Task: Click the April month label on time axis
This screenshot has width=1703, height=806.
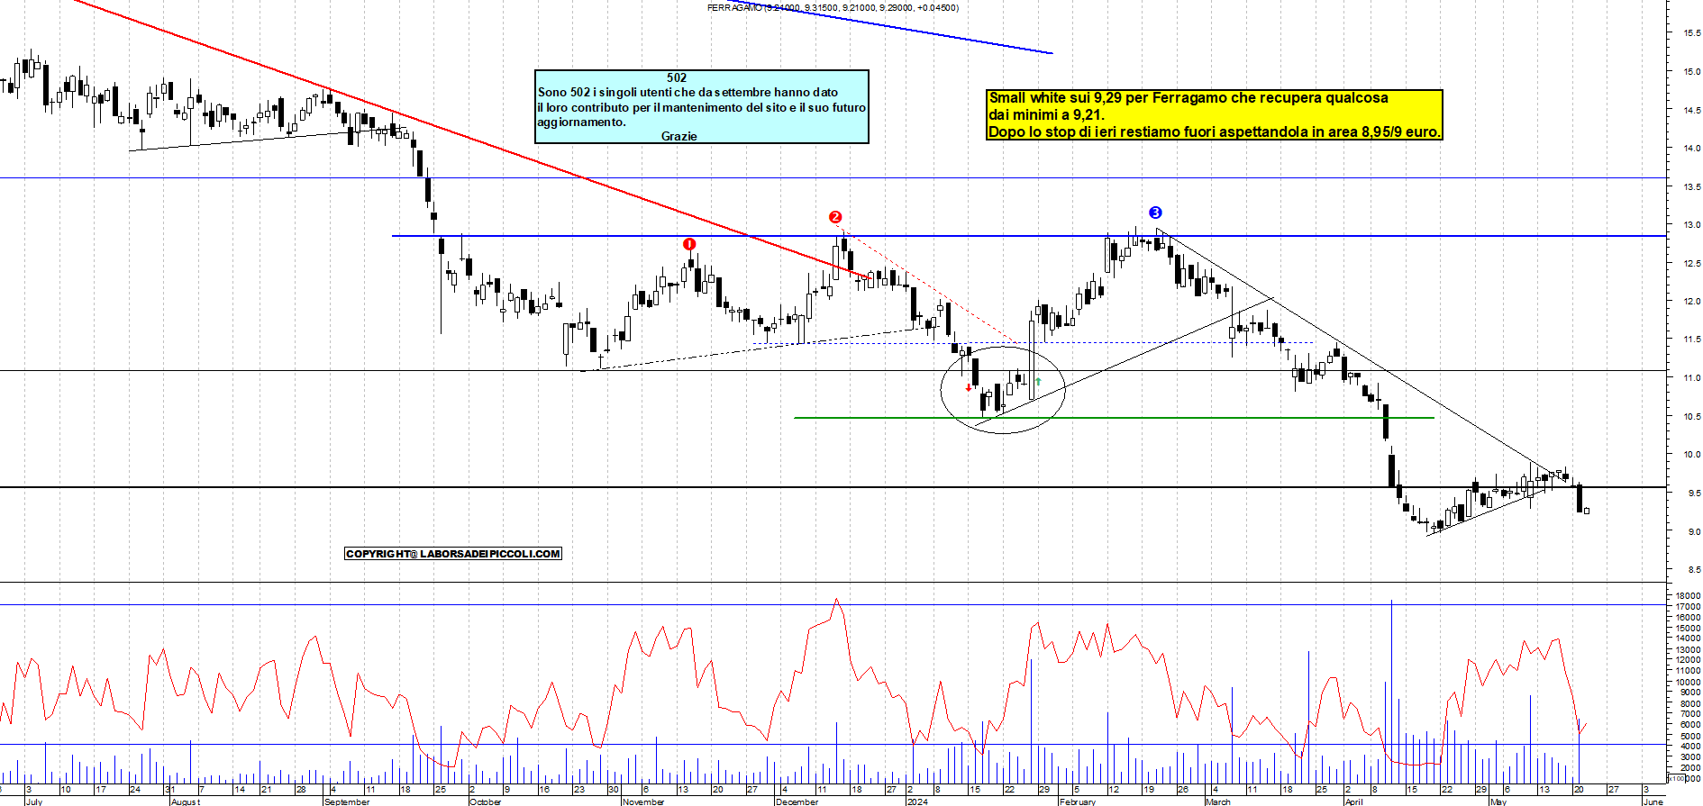Action: pyautogui.click(x=1354, y=801)
